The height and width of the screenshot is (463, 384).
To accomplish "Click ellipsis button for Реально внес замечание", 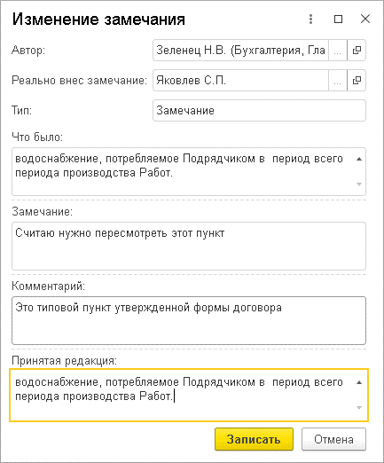I will tap(338, 81).
